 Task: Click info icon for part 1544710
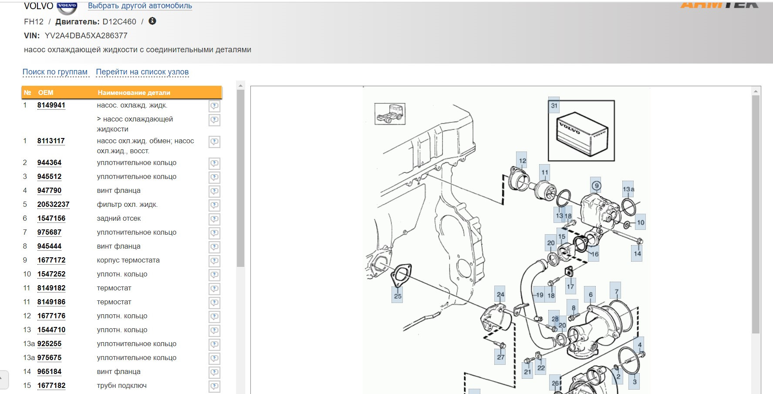(x=214, y=331)
